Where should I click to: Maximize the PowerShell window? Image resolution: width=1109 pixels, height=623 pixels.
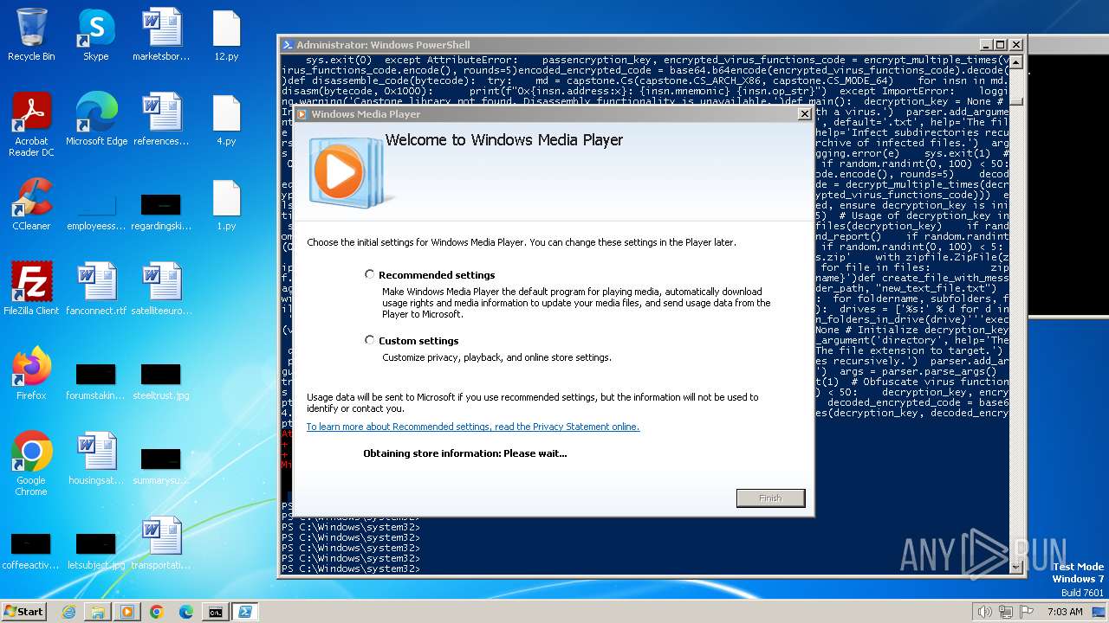click(x=1001, y=45)
